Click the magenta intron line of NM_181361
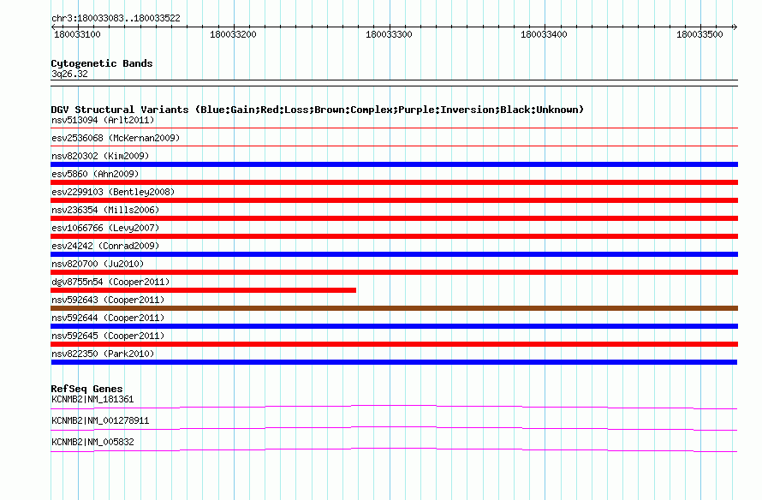This screenshot has width=762, height=500. point(394,406)
